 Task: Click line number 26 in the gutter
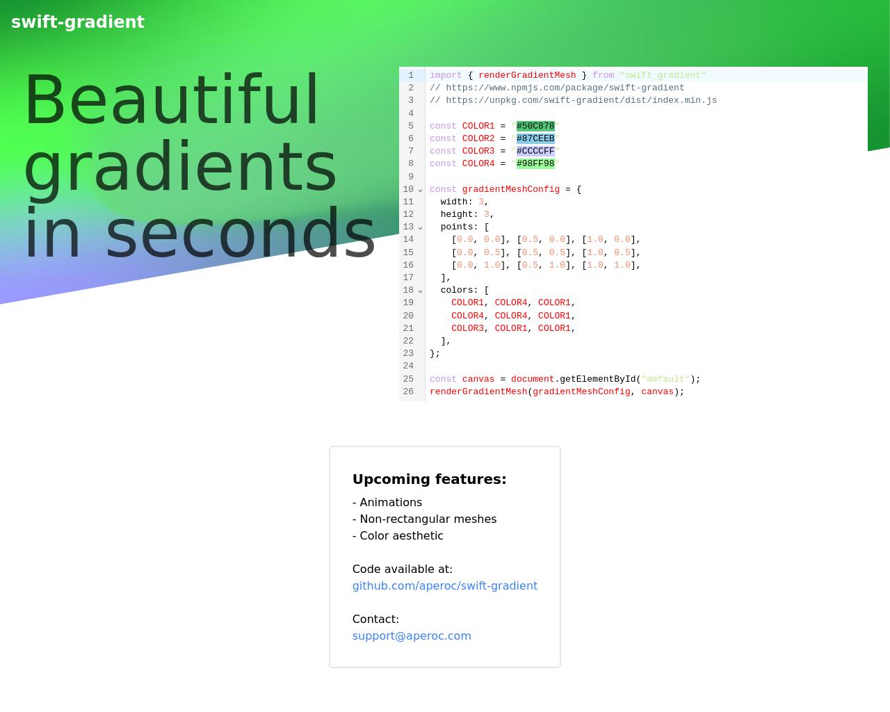408,391
